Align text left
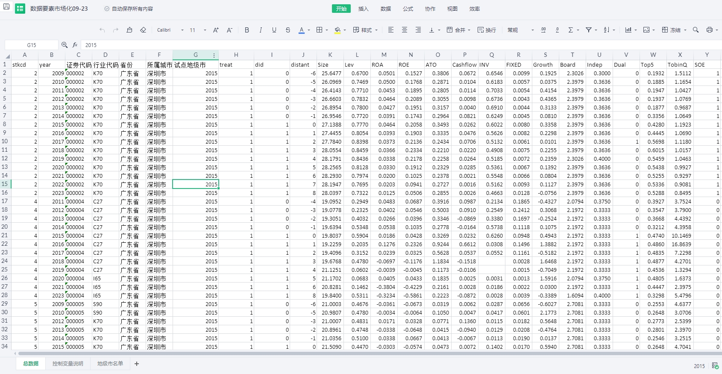Image resolution: width=722 pixels, height=374 pixels. pyautogui.click(x=390, y=30)
